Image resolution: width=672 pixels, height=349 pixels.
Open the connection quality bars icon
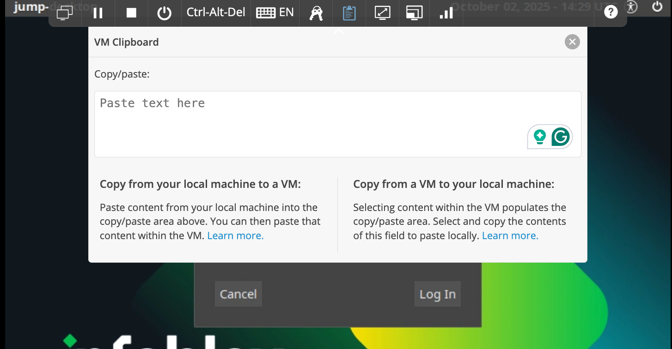(x=446, y=13)
